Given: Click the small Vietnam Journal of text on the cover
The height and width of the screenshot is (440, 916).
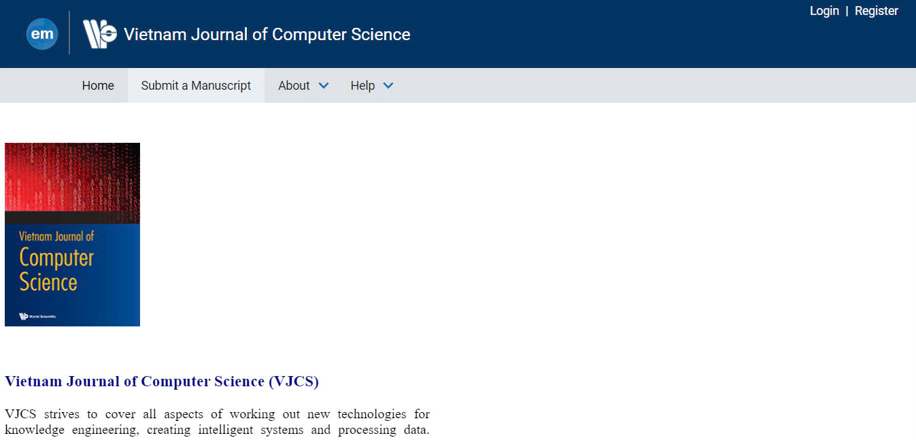Looking at the screenshot, I should [56, 237].
